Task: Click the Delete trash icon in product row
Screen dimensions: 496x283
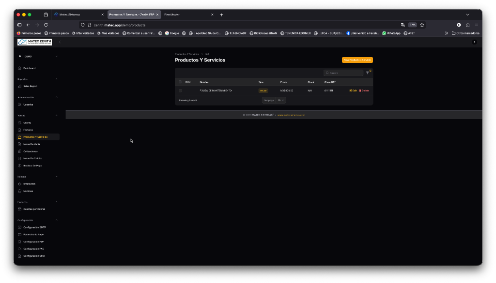Action: (x=360, y=90)
